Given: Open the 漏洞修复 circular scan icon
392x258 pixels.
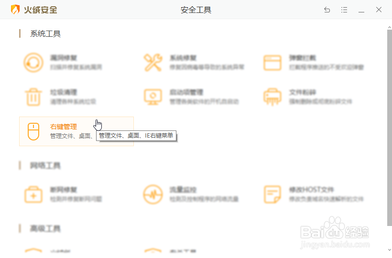Looking at the screenshot, I should pos(33,63).
